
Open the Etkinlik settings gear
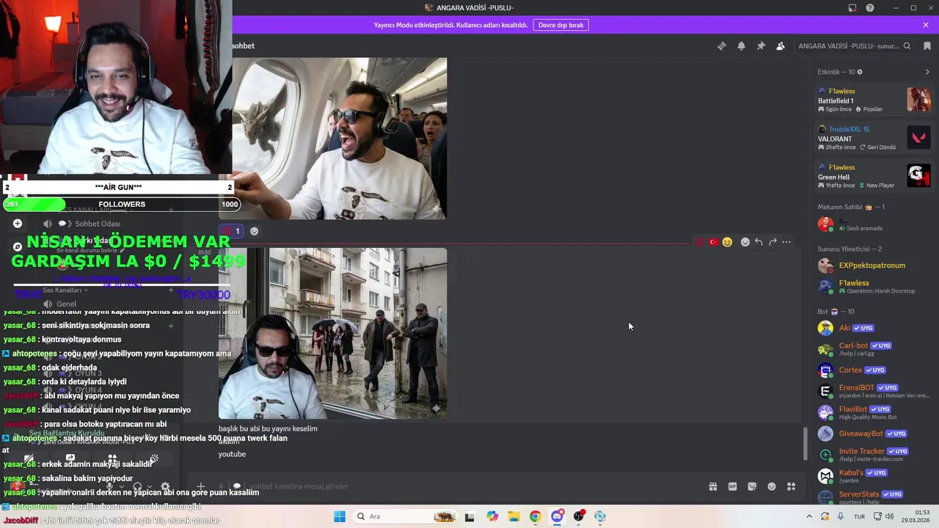860,72
